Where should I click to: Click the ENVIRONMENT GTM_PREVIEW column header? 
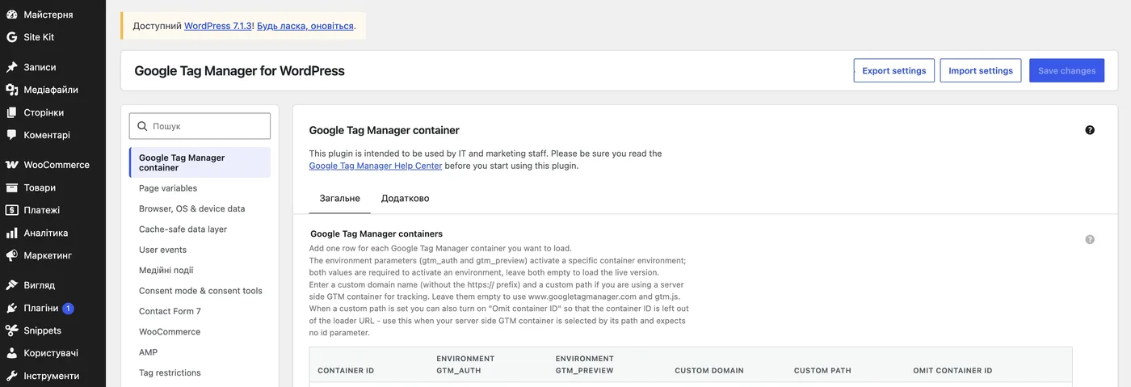pyautogui.click(x=585, y=364)
